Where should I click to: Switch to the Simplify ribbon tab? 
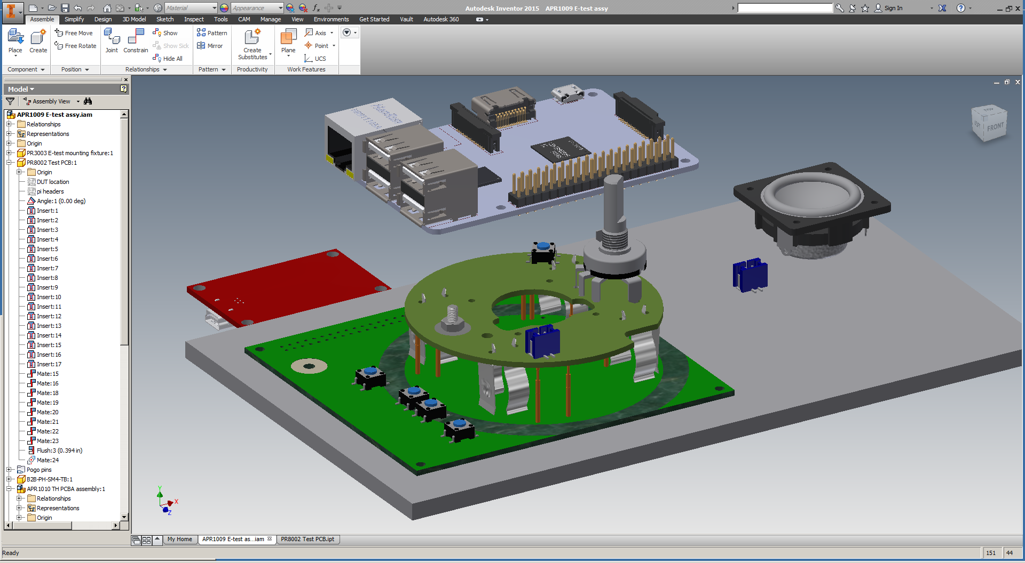74,19
